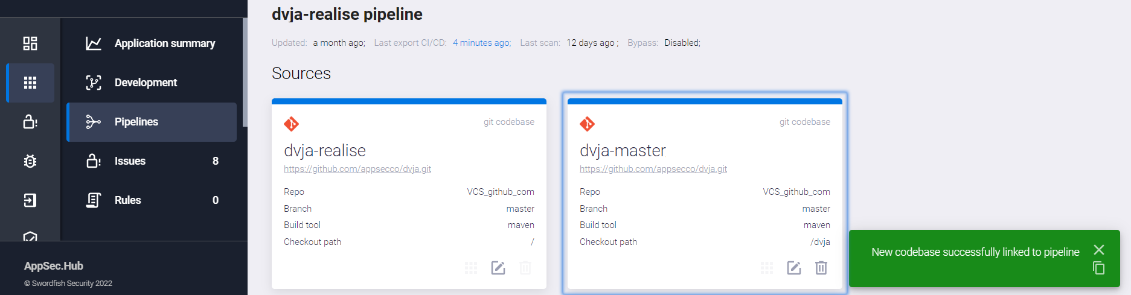Viewport: 1131px width, 295px height.
Task: Copy the notification text with copy icon
Action: (x=1099, y=268)
